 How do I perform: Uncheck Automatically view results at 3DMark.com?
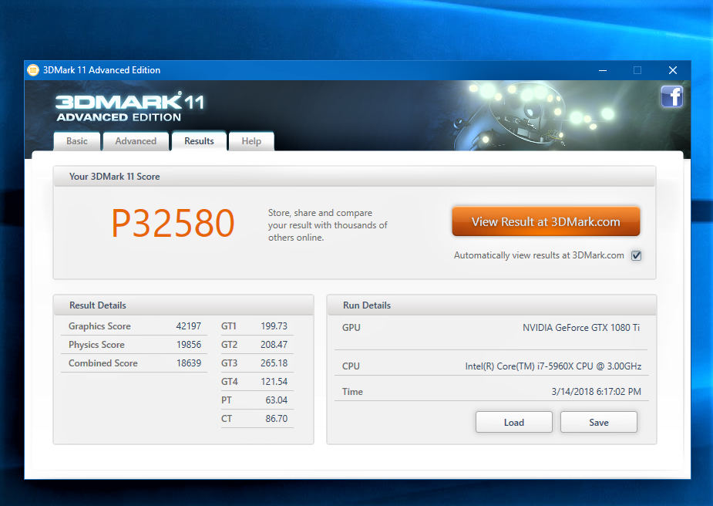tap(636, 256)
